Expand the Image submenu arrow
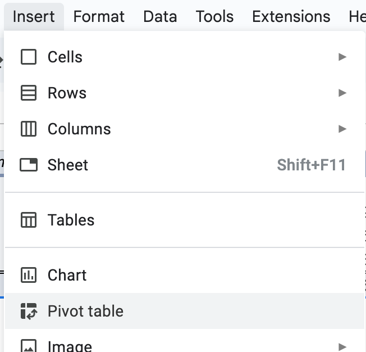 coord(342,346)
